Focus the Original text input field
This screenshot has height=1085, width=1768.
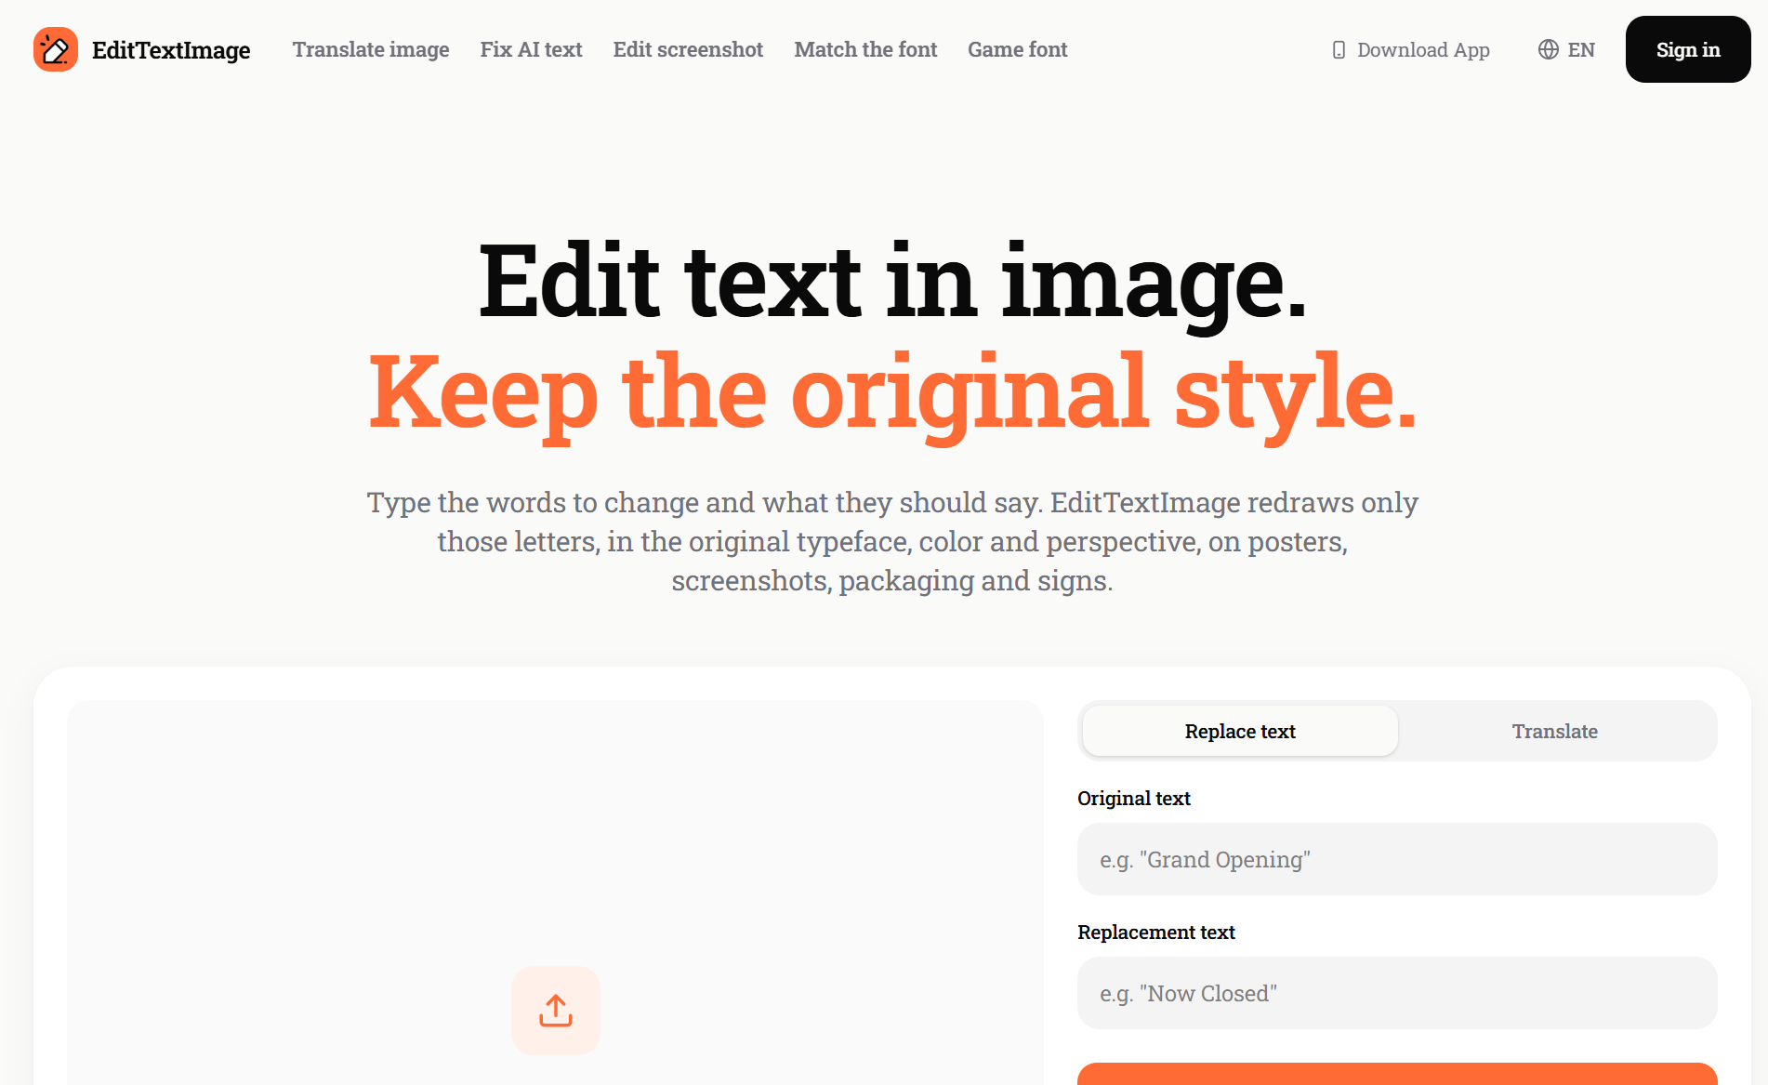tap(1397, 859)
